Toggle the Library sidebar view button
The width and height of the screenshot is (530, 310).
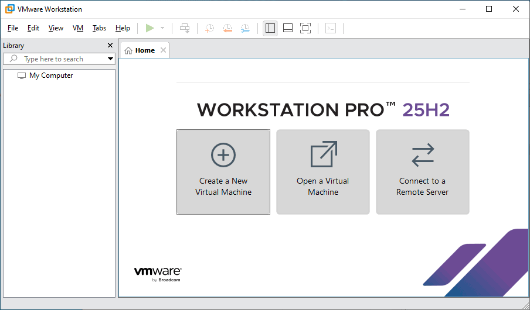pyautogui.click(x=270, y=28)
